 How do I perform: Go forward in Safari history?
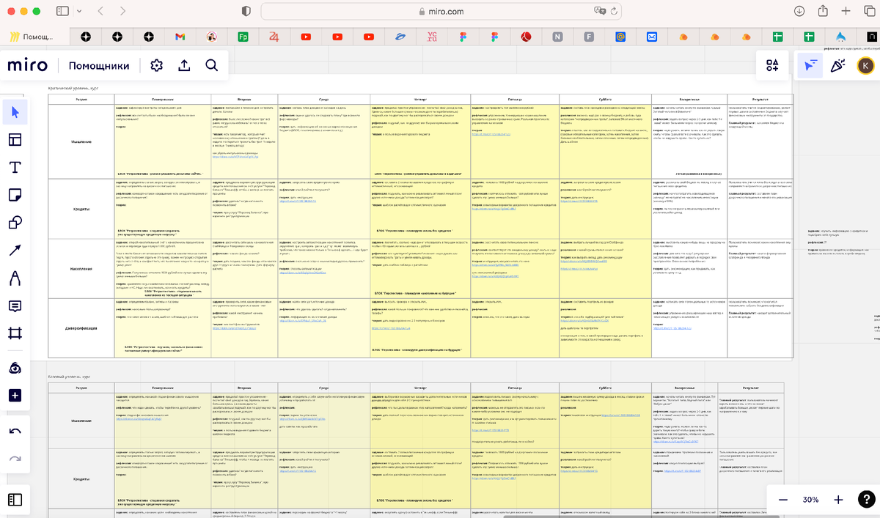(x=123, y=12)
